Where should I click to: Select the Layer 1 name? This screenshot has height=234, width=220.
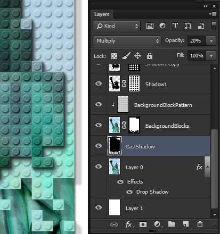click(134, 208)
